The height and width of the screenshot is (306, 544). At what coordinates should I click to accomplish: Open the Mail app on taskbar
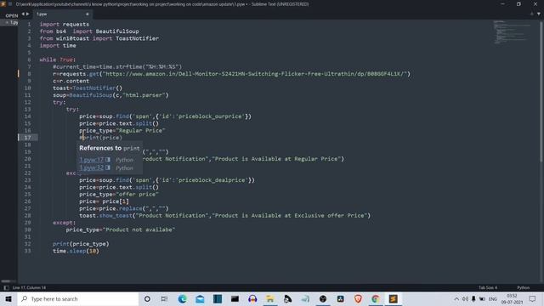click(200, 298)
